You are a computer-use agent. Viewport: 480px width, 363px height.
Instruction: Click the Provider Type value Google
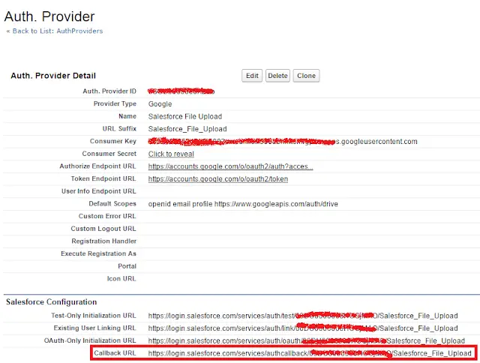160,104
